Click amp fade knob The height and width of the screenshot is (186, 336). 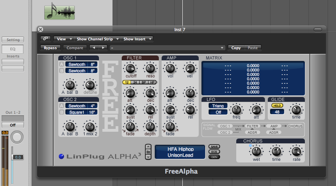pos(170,127)
